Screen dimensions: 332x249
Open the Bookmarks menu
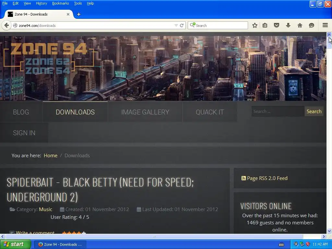[61, 3]
